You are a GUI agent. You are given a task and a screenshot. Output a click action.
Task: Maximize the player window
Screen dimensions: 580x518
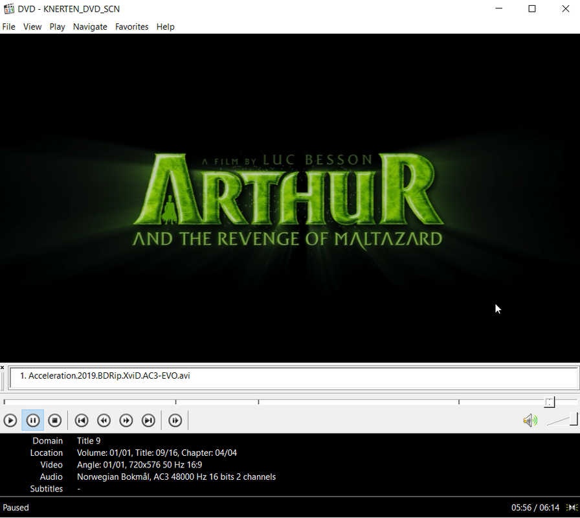pyautogui.click(x=532, y=8)
